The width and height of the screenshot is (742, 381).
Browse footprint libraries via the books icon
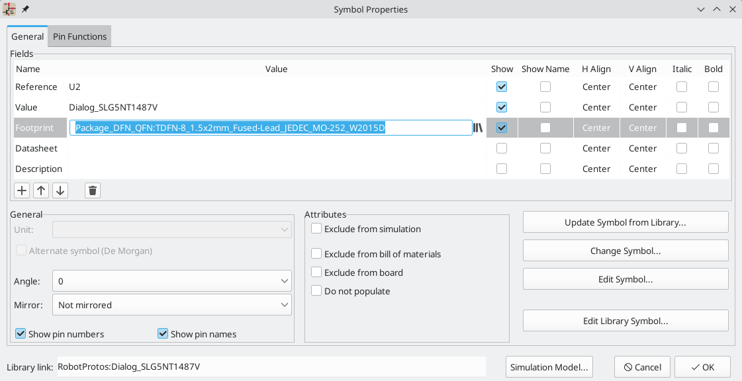coord(479,127)
